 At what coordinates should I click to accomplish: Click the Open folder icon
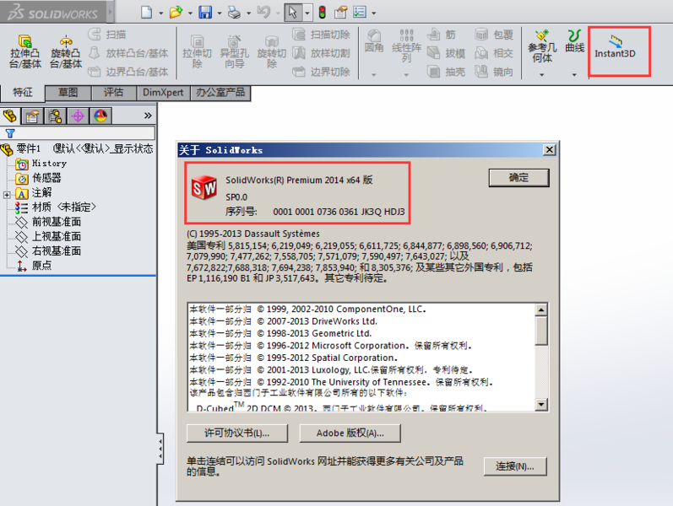(x=176, y=12)
